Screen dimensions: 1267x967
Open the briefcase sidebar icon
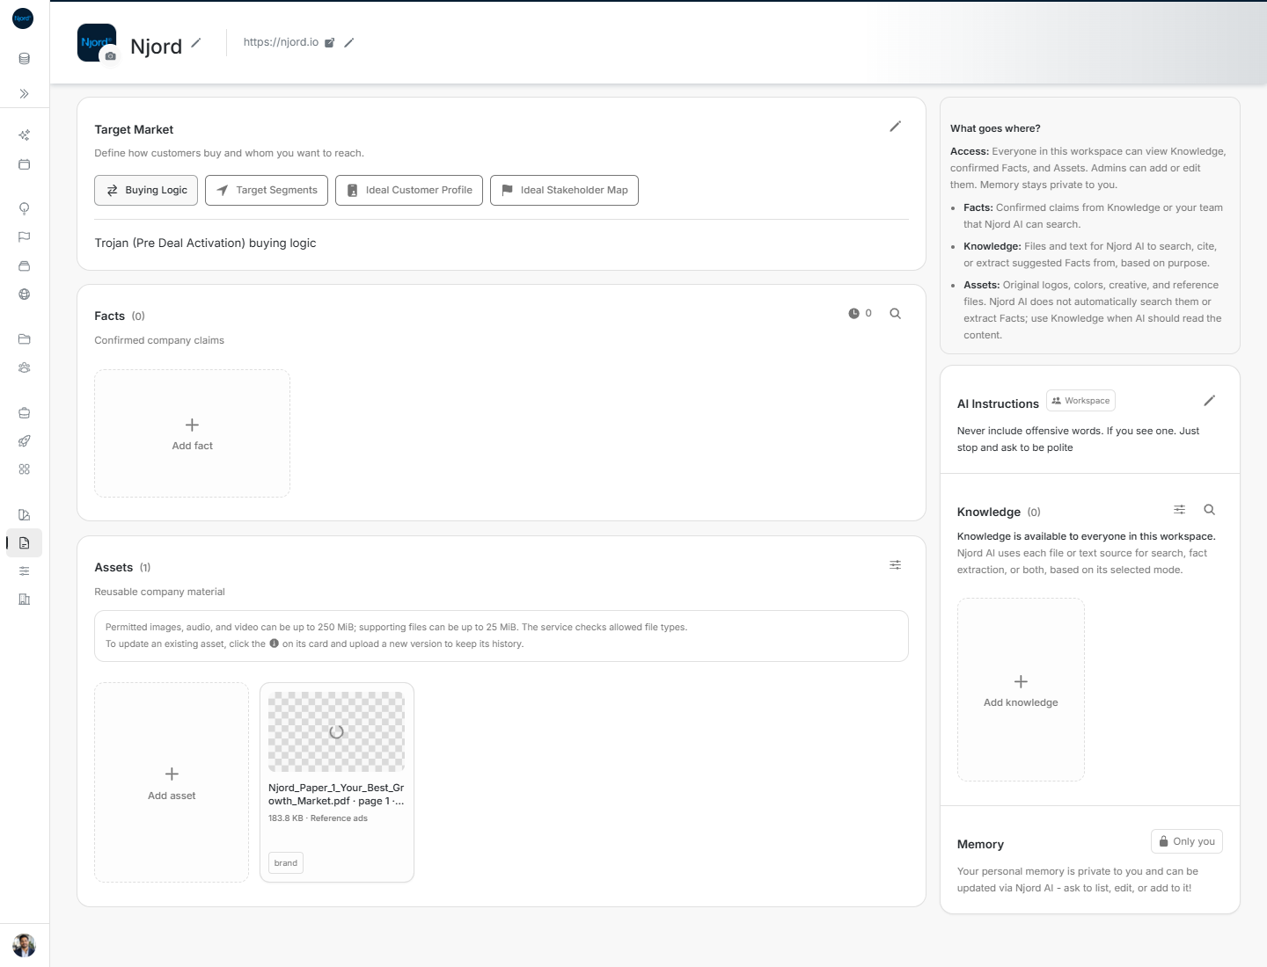coord(24,412)
